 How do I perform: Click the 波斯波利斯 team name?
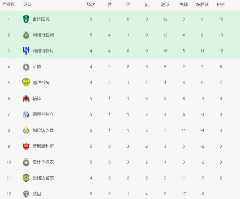pos(43,146)
